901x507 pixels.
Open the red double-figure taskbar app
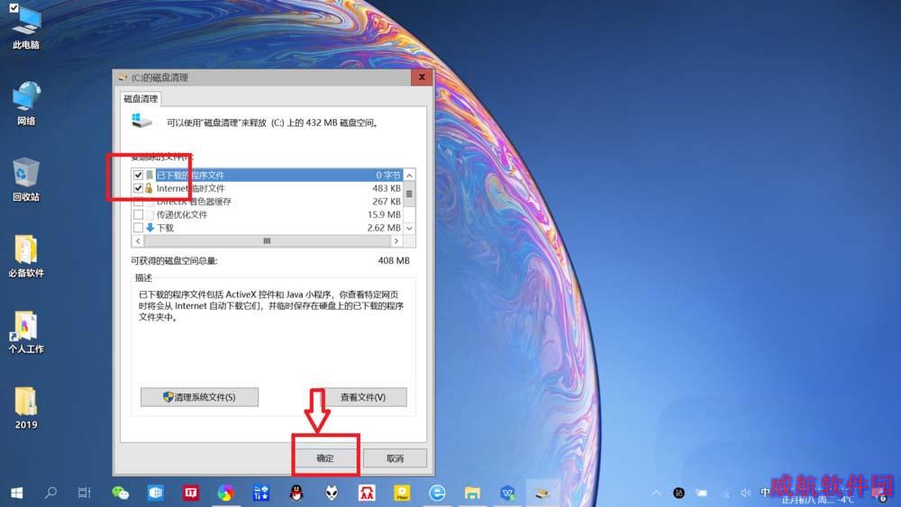click(367, 493)
